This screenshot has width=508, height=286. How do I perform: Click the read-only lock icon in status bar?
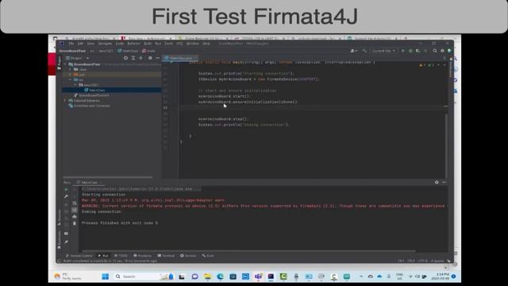pos(448,261)
